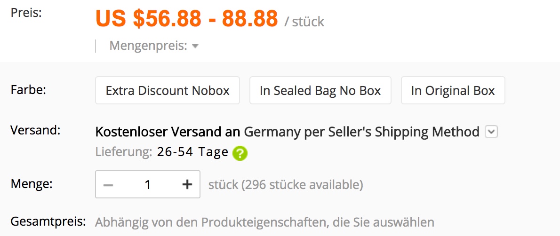Increase quantity with the plus button
This screenshot has width=560, height=236.
tap(187, 185)
